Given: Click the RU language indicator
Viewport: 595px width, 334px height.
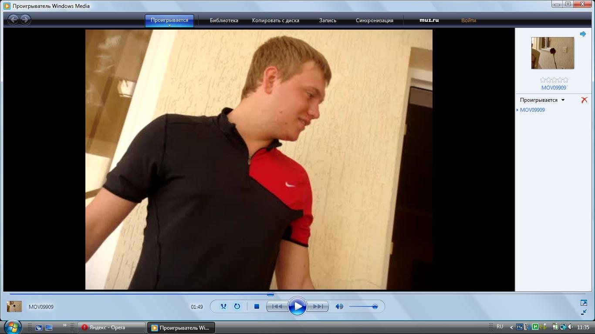Looking at the screenshot, I should 500,327.
